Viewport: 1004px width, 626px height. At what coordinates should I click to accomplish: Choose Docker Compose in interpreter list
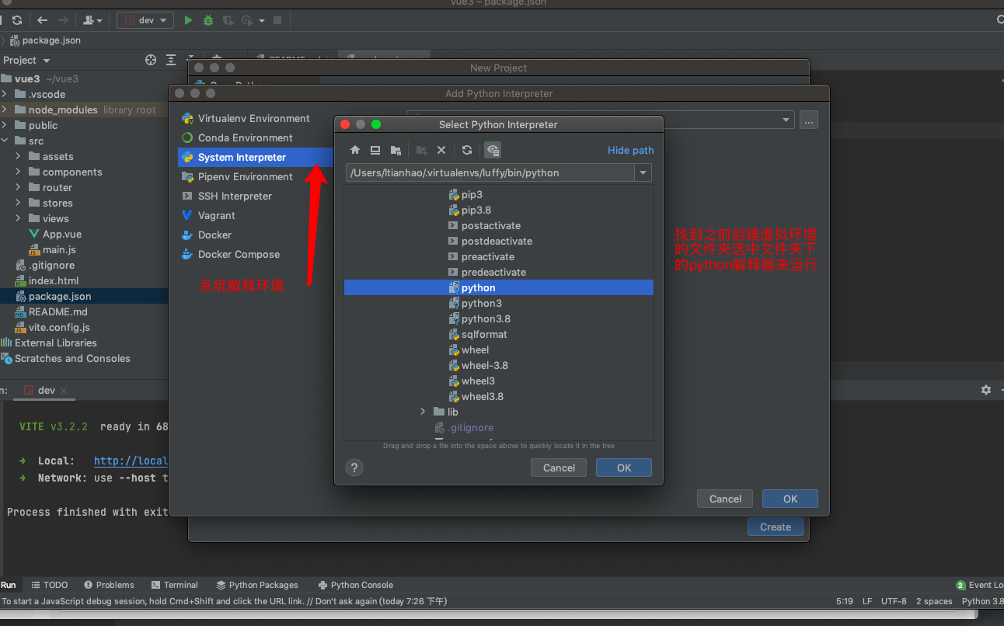coord(239,254)
